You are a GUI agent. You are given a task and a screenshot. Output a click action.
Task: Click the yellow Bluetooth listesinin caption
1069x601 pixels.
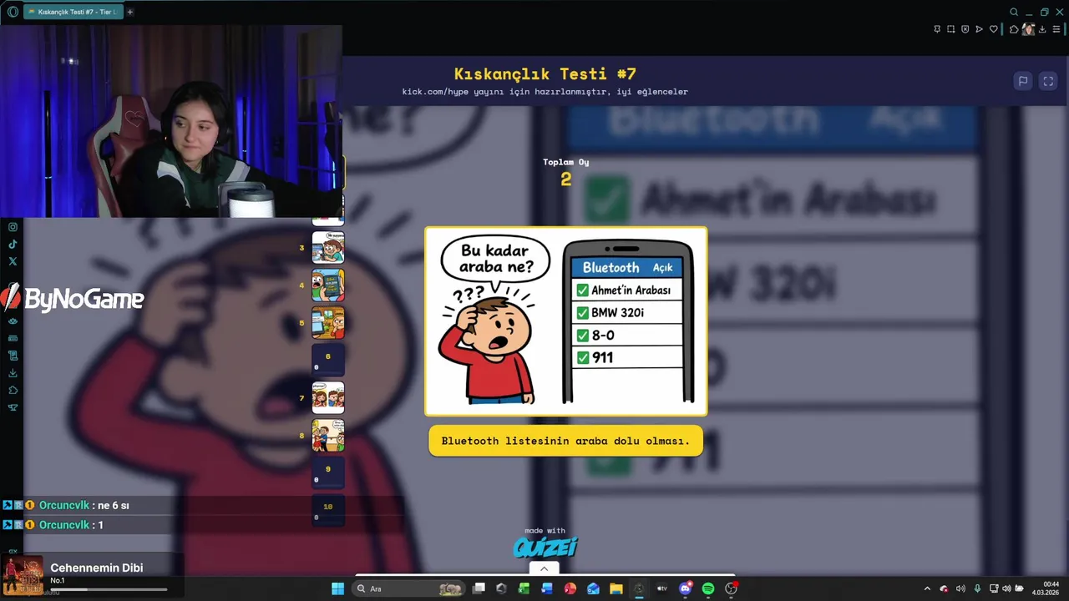tap(566, 441)
